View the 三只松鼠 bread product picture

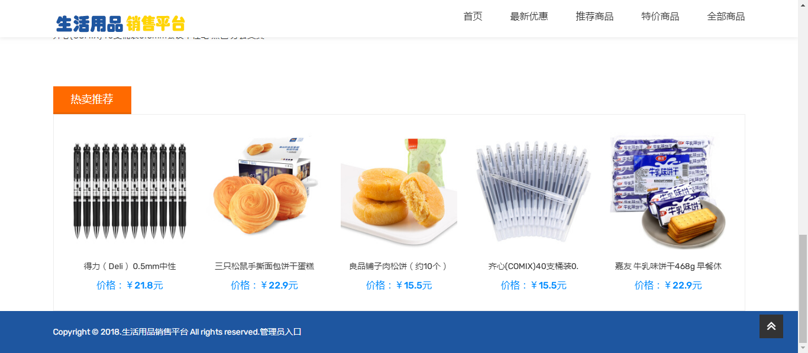coord(264,190)
